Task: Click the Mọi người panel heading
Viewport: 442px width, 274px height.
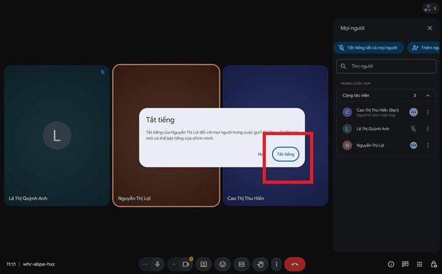Action: 352,28
